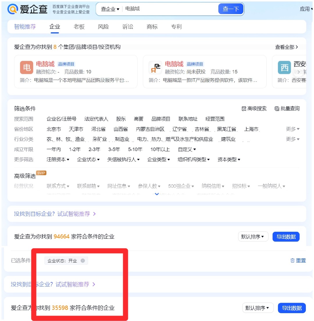Switch to the 诉讼 tab
The height and width of the screenshot is (321, 314).
point(128,27)
